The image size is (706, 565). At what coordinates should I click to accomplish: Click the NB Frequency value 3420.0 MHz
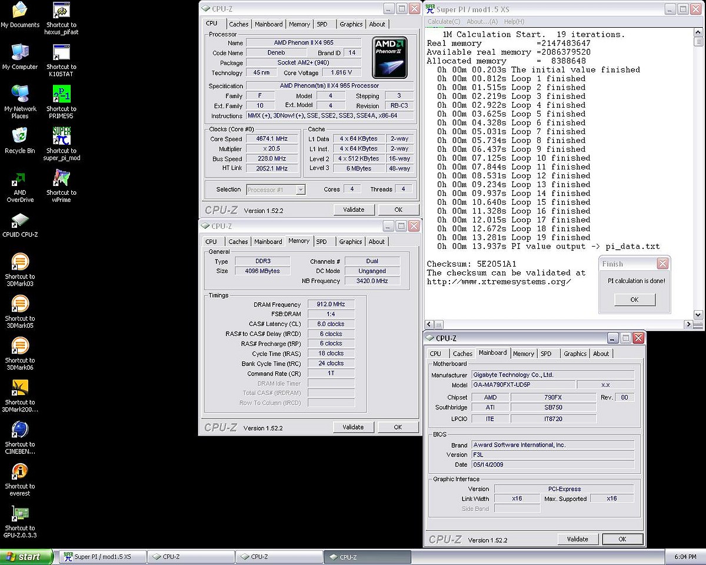pos(372,281)
